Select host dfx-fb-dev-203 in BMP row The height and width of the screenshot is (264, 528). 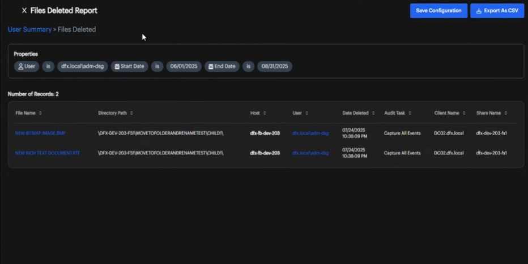pyautogui.click(x=265, y=133)
